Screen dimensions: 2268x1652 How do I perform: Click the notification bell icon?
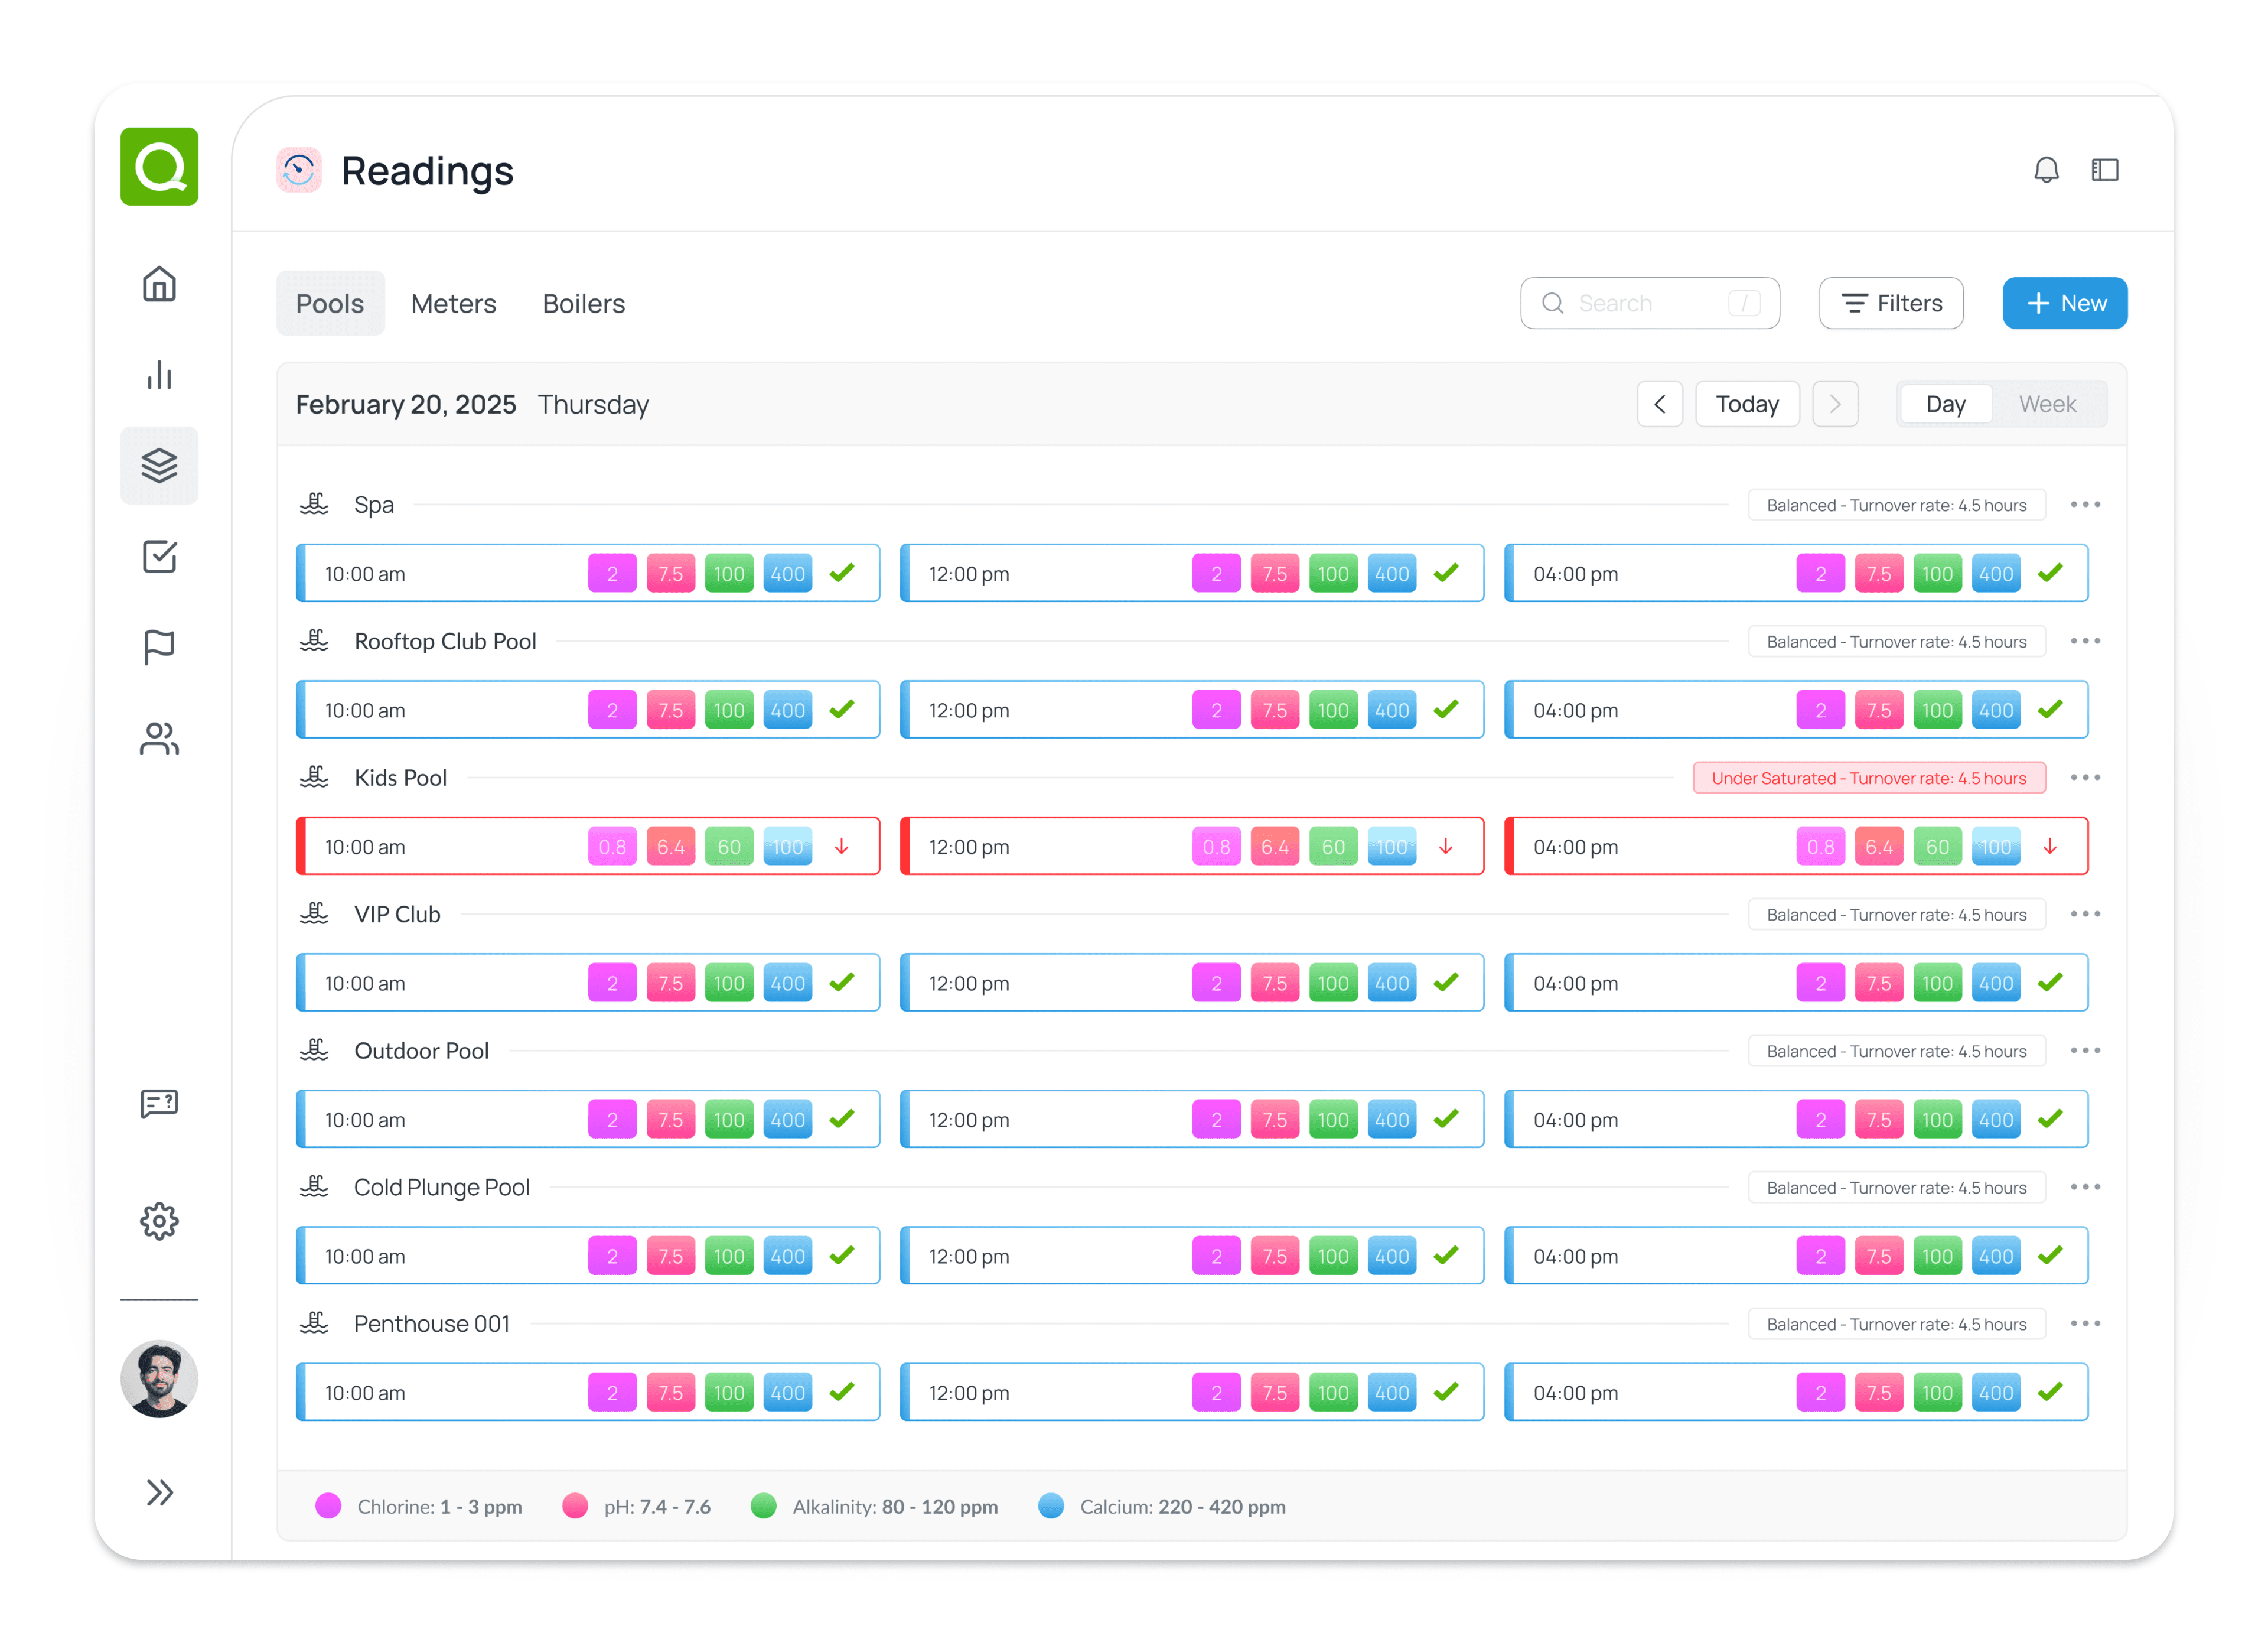pyautogui.click(x=2046, y=170)
